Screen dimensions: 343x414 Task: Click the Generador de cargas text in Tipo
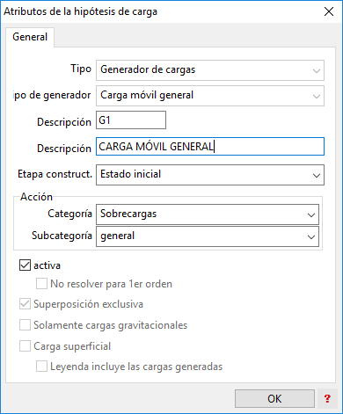point(148,69)
